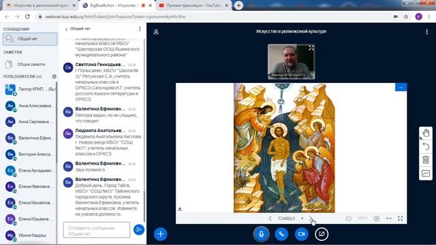436x245 pixels.
Task: Click the trash clear annotations icon
Action: pyautogui.click(x=426, y=160)
